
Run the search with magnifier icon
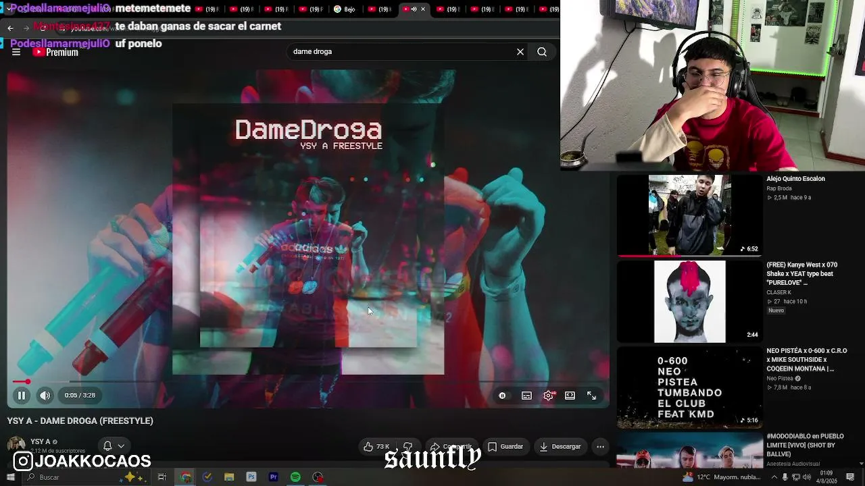pyautogui.click(x=542, y=51)
